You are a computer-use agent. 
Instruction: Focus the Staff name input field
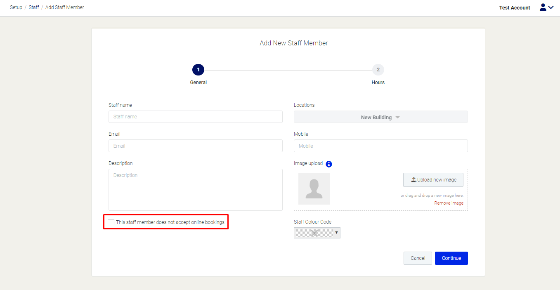(195, 117)
